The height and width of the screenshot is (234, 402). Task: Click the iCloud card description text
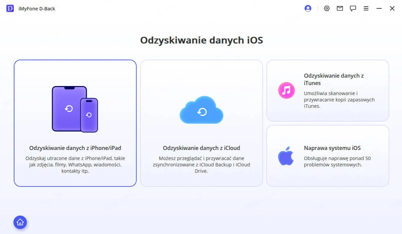point(201,164)
